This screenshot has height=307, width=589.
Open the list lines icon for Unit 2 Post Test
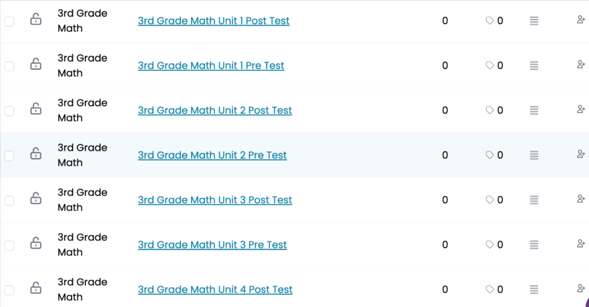point(534,110)
